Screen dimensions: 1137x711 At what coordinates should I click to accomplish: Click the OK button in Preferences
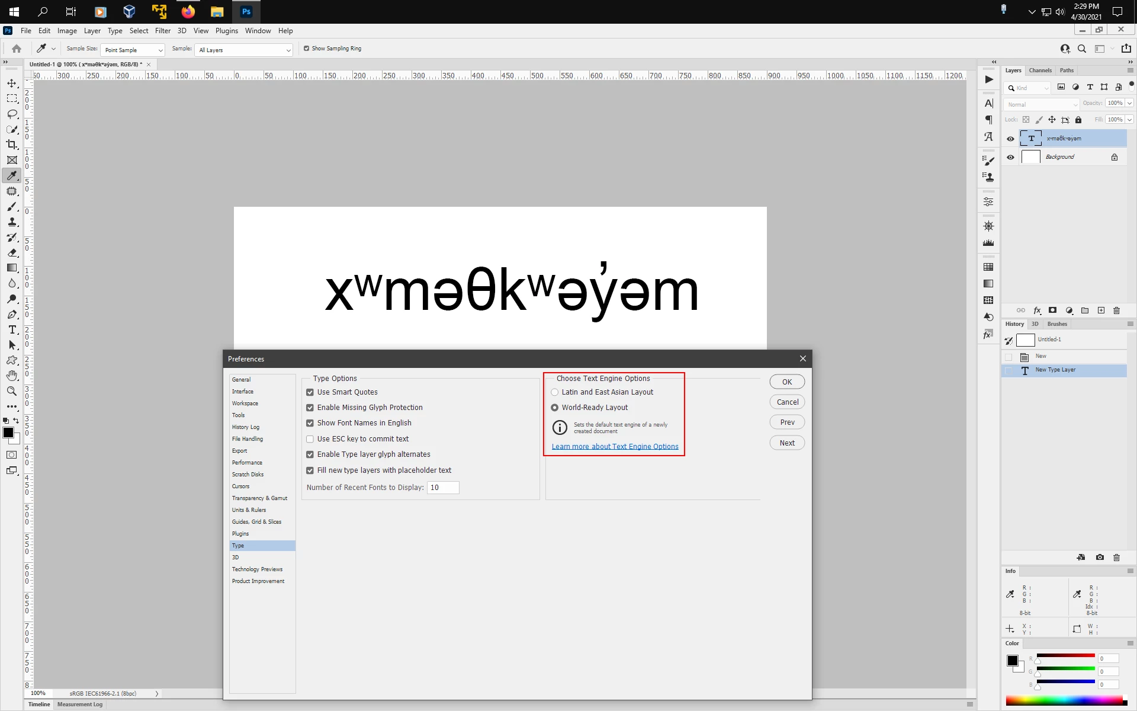point(787,382)
